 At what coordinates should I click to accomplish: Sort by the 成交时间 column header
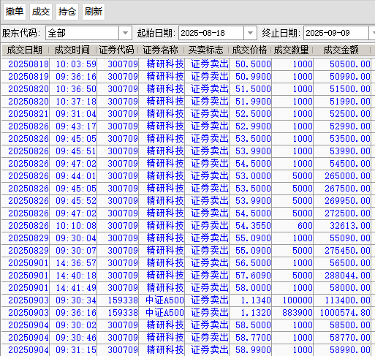click(72, 50)
